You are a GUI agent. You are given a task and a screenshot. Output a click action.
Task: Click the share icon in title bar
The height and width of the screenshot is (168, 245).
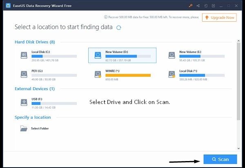[x=198, y=6]
